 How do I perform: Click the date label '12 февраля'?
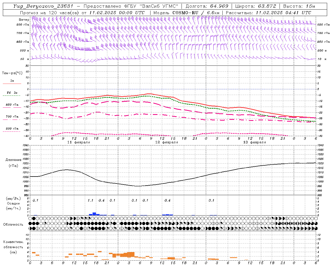(167, 142)
